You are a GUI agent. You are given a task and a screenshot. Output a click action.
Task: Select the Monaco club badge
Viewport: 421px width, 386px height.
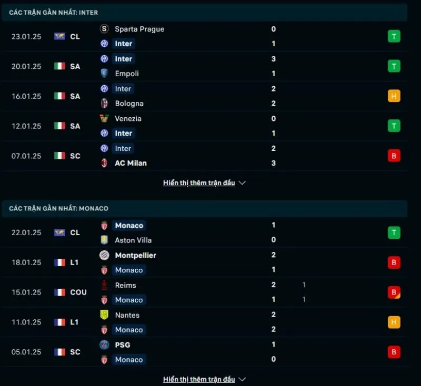click(x=104, y=225)
